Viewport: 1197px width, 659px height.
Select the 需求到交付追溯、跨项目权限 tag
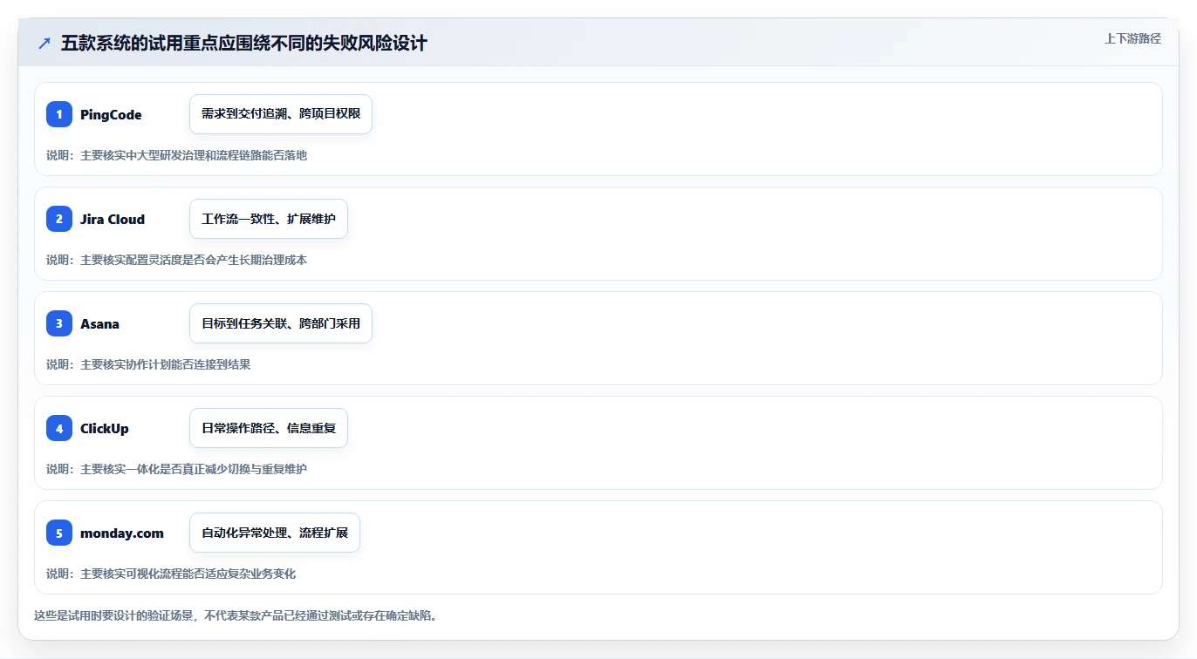[x=281, y=114]
